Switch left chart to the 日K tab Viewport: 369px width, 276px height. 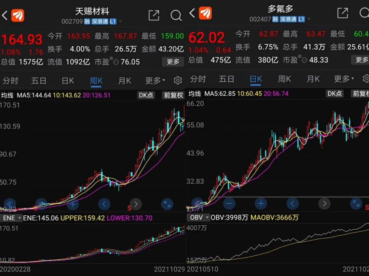(68, 81)
